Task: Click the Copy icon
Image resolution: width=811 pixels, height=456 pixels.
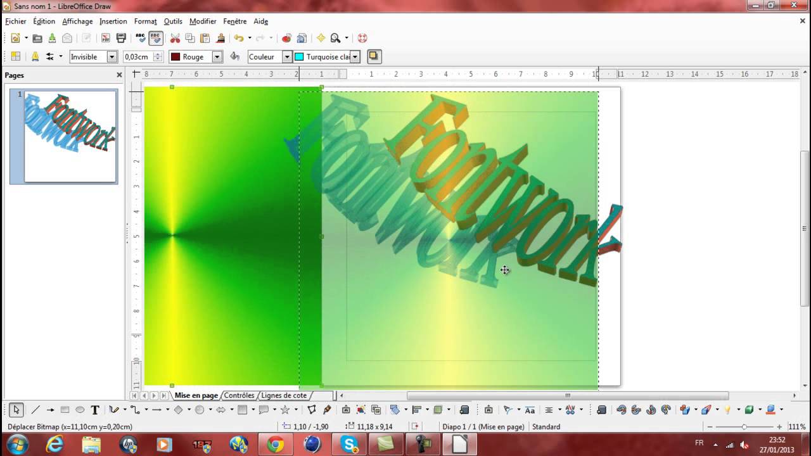Action: click(x=191, y=38)
